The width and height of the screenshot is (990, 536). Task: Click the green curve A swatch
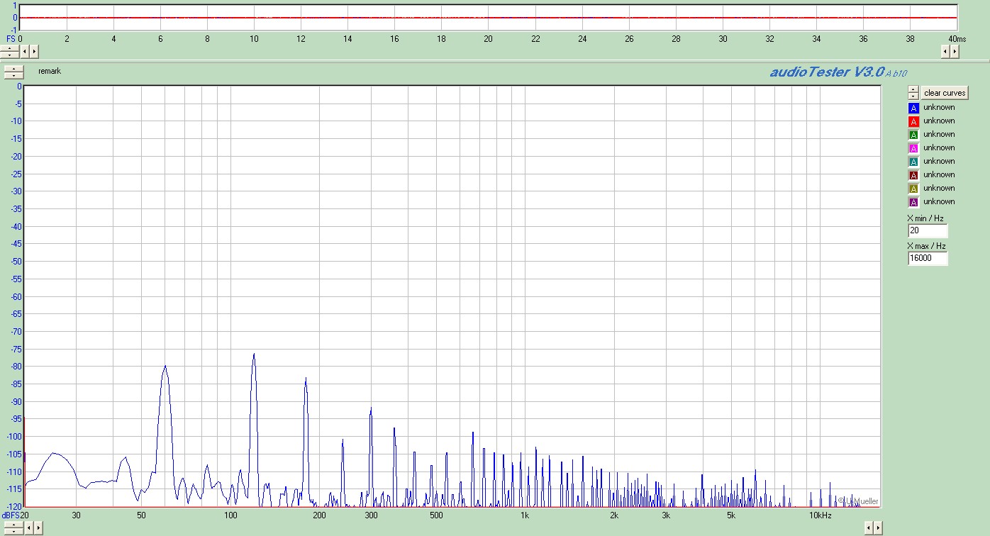tap(913, 135)
